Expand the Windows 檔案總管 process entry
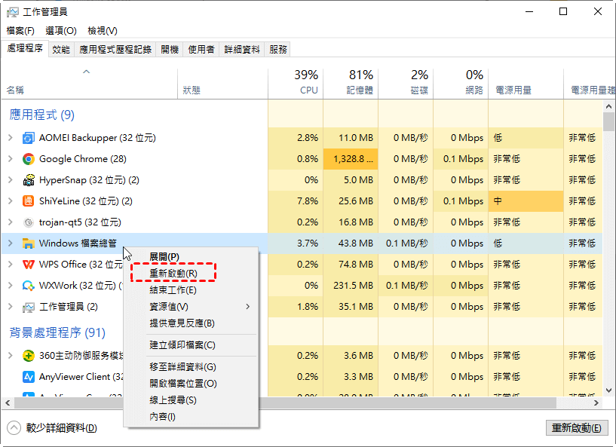 click(11, 243)
